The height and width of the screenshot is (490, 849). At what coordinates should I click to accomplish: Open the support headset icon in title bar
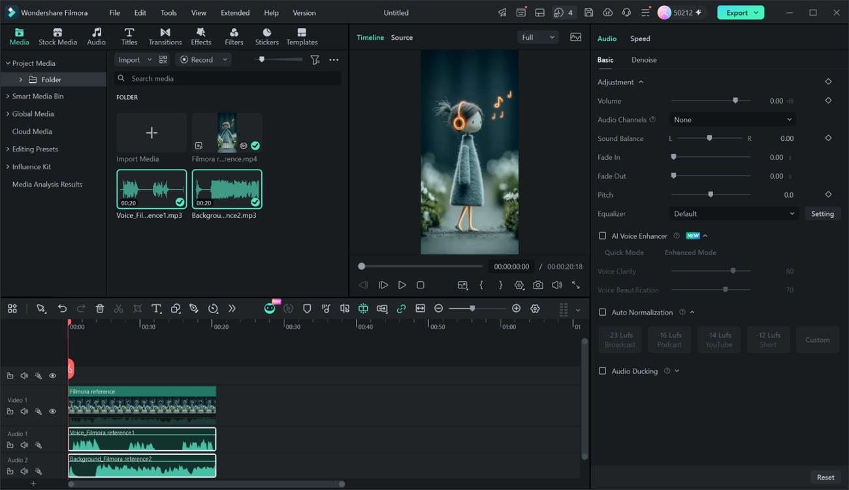(626, 12)
